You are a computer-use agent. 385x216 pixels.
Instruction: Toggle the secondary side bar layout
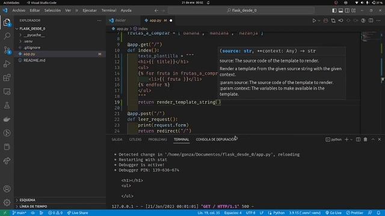(347, 11)
